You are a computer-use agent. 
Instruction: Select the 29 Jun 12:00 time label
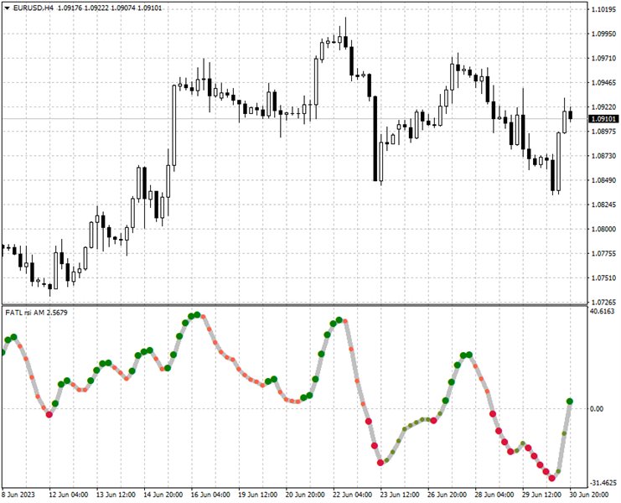541,495
